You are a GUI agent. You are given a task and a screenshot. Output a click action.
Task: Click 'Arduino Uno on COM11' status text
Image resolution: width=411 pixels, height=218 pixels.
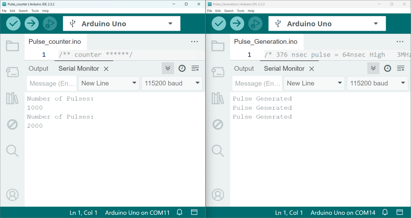pos(137,213)
